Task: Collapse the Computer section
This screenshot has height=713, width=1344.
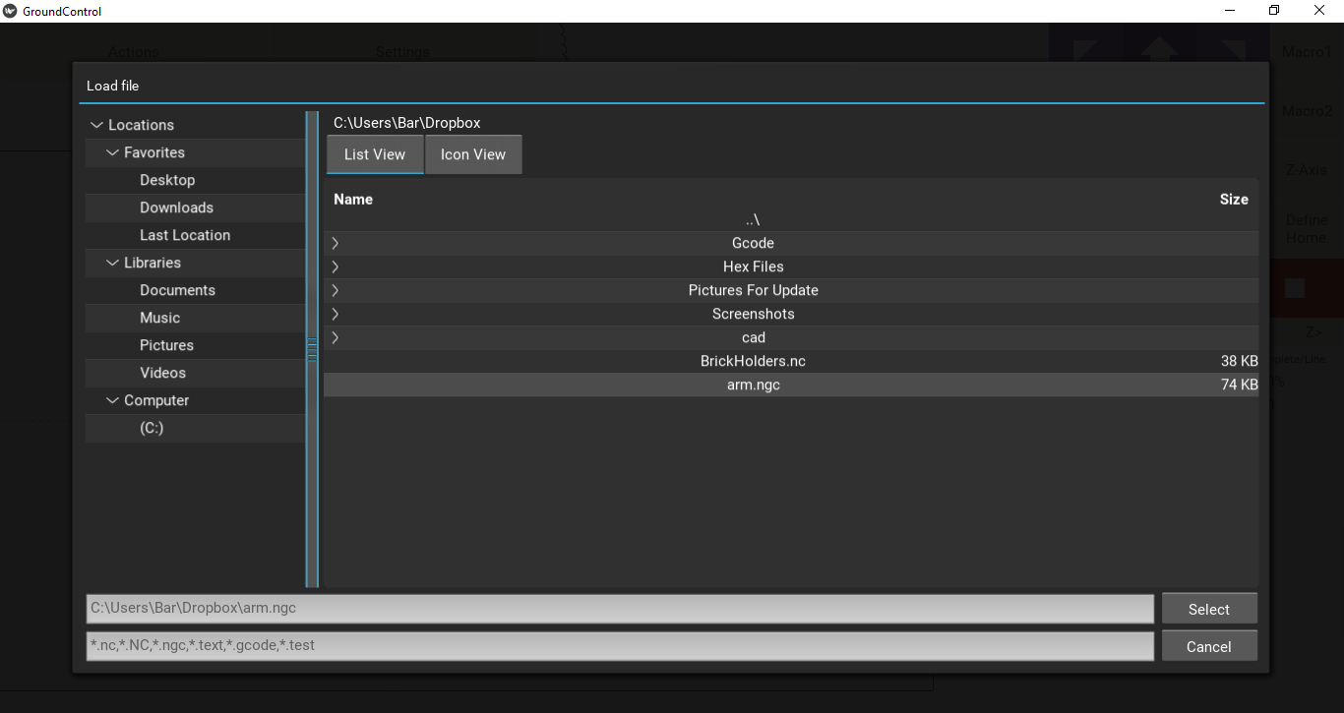Action: 111,400
